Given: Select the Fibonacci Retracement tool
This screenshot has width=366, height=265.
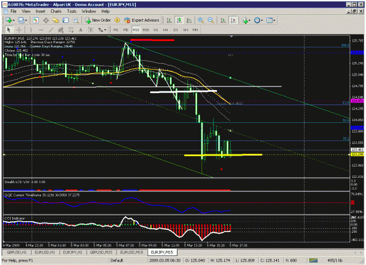Looking at the screenshot, I should pyautogui.click(x=71, y=30).
